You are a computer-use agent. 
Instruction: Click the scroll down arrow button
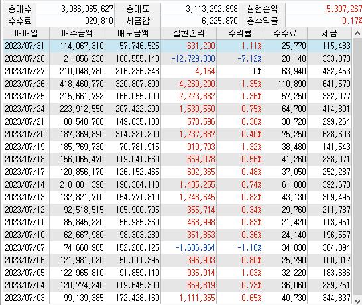coord(357,301)
